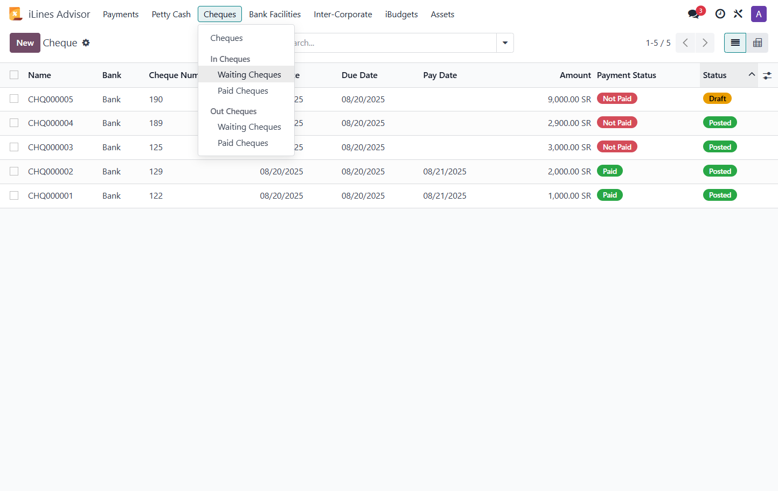This screenshot has width=778, height=491.
Task: Select Paid Cheques under In Cheques
Action: click(x=246, y=91)
